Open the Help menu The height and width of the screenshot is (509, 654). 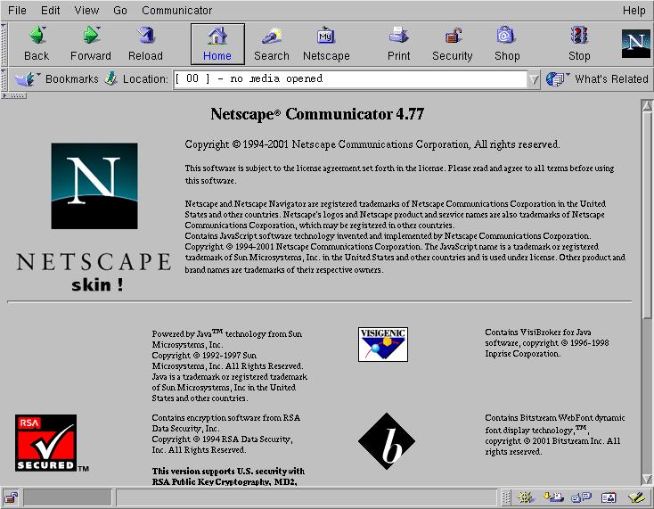point(634,11)
